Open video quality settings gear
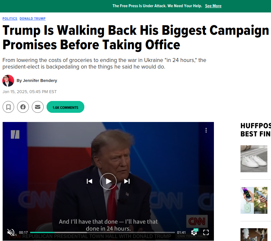271x241 pixels. 194,232
